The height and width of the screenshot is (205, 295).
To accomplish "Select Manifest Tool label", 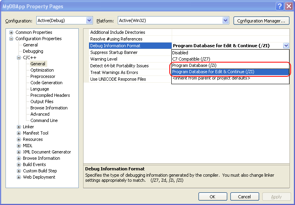I will point(35,133).
